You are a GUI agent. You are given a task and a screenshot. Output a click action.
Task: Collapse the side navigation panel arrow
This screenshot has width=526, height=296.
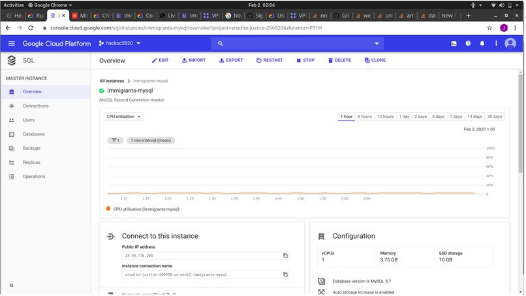click(x=11, y=286)
